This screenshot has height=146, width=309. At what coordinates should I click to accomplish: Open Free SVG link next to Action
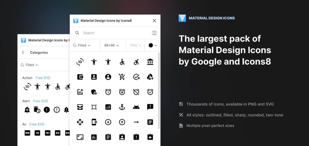[43, 78]
